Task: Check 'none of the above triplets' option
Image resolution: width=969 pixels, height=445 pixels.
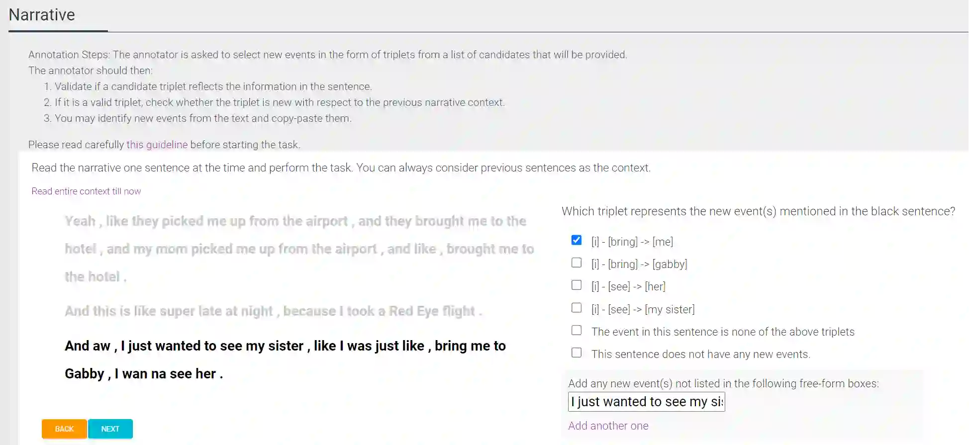Action: [576, 331]
